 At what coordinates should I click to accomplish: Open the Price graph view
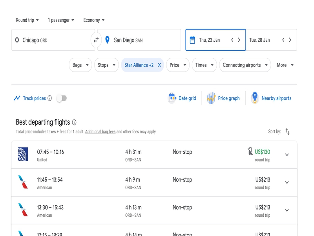pyautogui.click(x=223, y=98)
